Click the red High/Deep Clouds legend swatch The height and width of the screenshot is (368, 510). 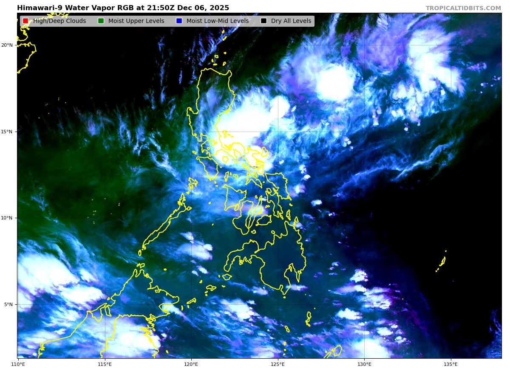(25, 21)
